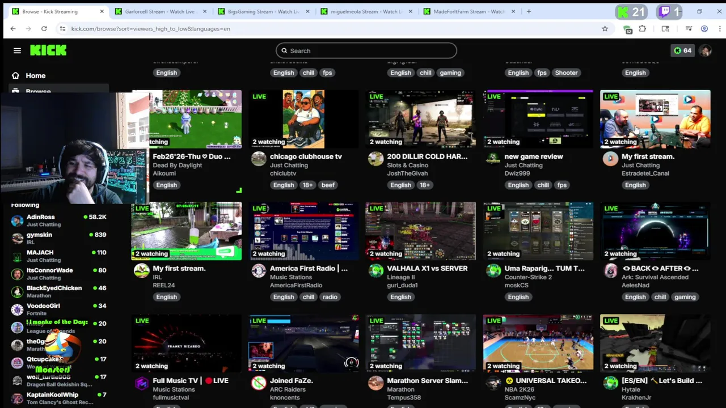Open the Ark: Survival Ascended category link
Image resolution: width=726 pixels, height=408 pixels.
point(655,277)
